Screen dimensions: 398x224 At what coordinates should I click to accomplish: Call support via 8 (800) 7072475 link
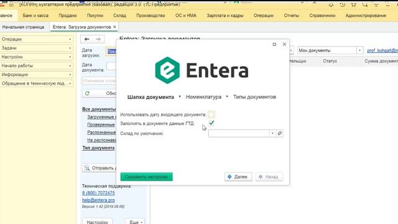[x=98, y=193]
